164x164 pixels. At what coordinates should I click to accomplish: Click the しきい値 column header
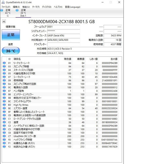(92, 59)
